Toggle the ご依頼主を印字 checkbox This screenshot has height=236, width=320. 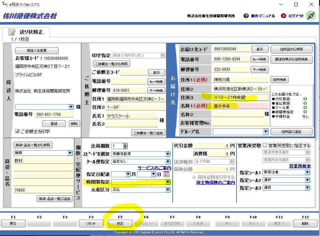point(17,132)
